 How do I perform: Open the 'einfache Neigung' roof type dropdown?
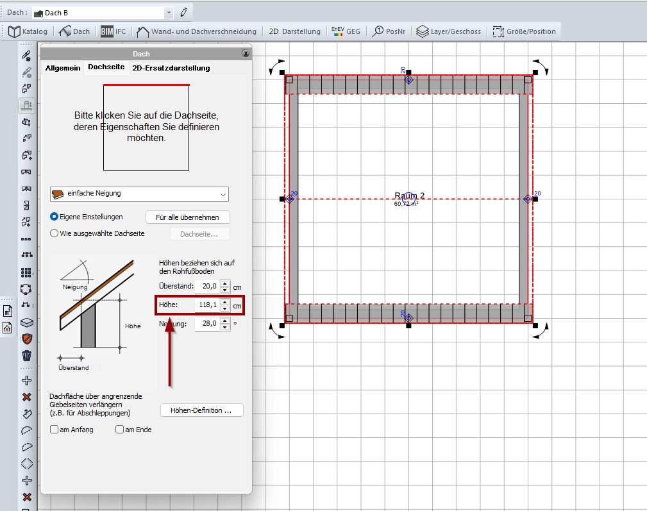click(223, 194)
